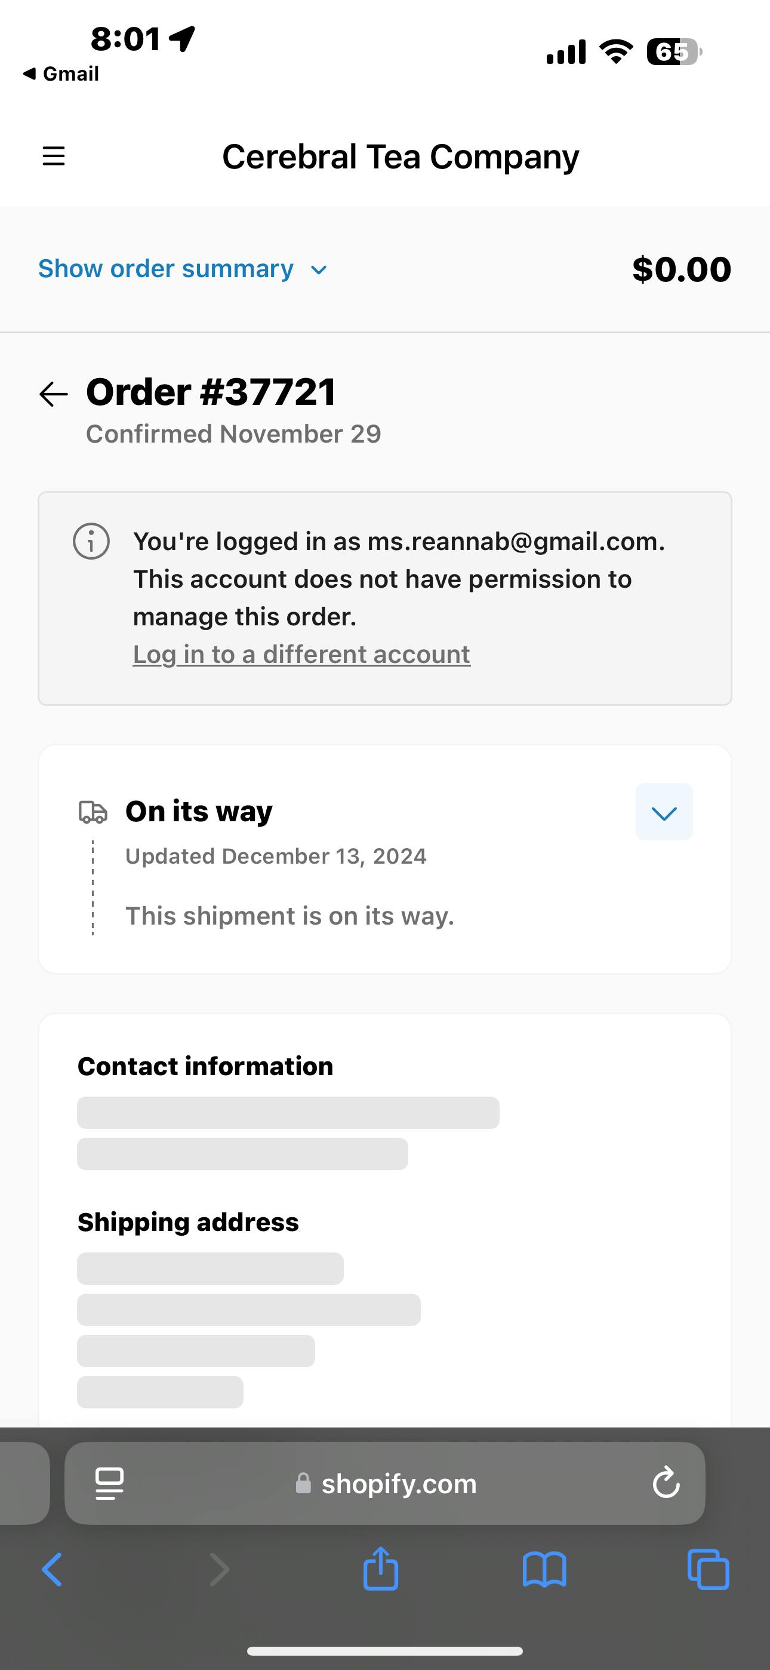Viewport: 770px width, 1670px height.
Task: Open the hamburger menu icon
Action: [x=54, y=156]
